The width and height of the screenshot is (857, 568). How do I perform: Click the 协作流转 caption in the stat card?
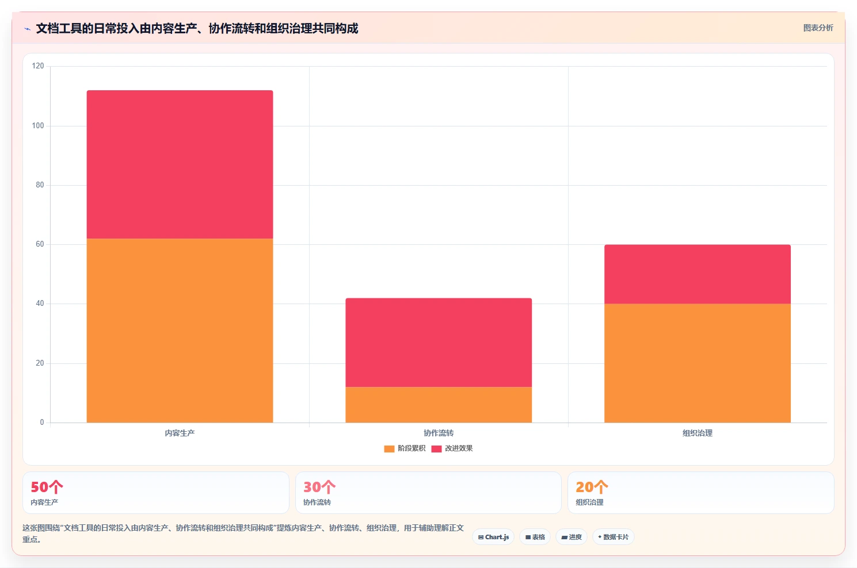coord(317,502)
